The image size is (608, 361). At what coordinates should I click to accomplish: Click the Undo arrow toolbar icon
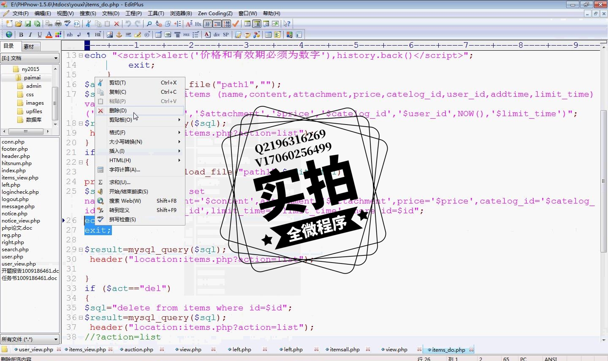pos(128,24)
